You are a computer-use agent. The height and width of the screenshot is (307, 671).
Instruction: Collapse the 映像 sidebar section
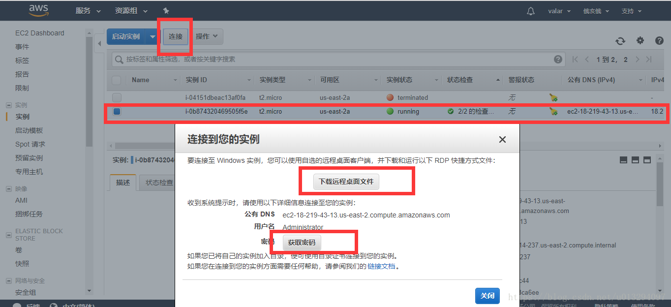[8, 189]
